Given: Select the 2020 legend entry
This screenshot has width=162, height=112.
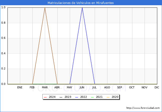Looking at the screenshot, I should click(x=112, y=97).
